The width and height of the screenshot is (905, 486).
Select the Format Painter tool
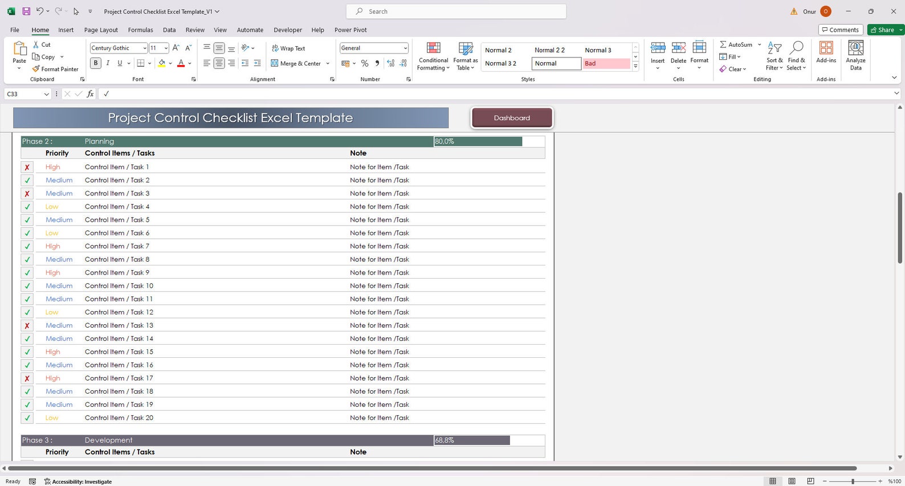point(55,69)
